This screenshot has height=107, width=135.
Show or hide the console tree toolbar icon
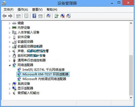(18, 16)
